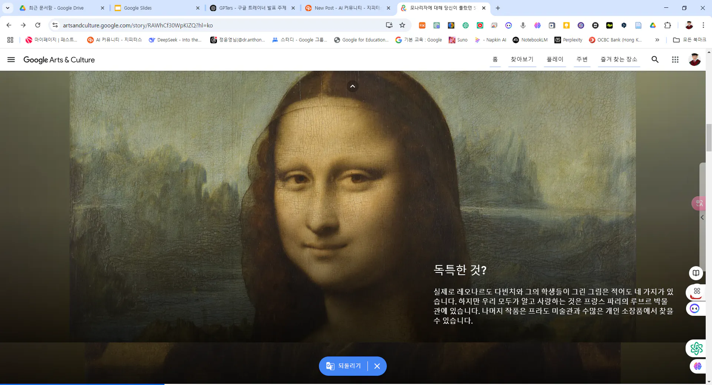Expand the side panel left-chevron handle
The image size is (712, 385).
[x=702, y=218]
